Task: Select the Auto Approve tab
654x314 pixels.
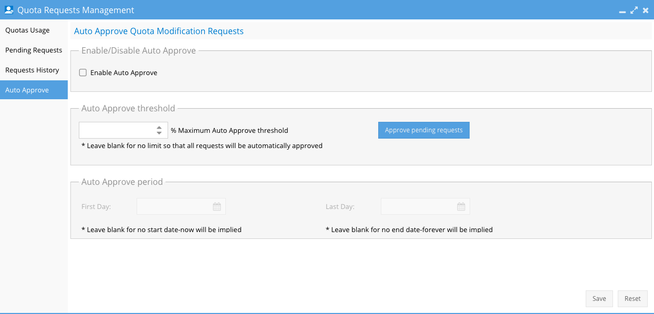Action: pyautogui.click(x=27, y=90)
